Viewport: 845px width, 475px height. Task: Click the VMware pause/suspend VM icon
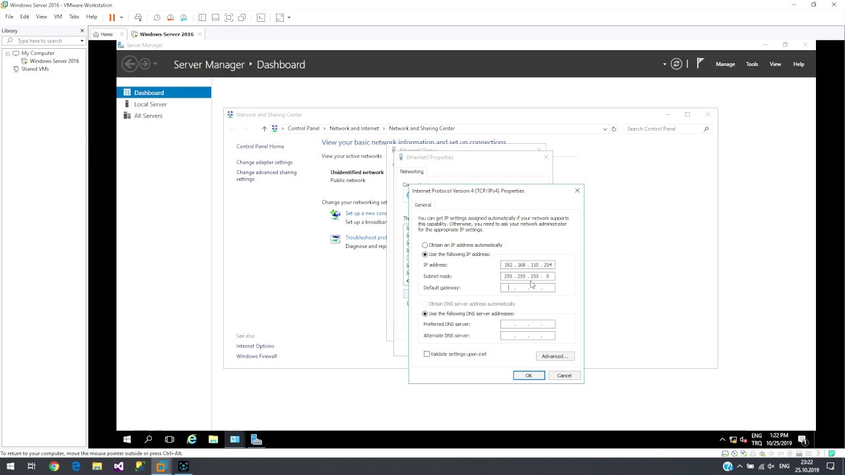click(x=112, y=17)
